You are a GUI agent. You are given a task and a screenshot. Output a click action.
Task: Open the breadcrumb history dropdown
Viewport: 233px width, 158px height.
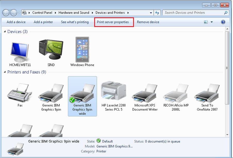(150, 12)
